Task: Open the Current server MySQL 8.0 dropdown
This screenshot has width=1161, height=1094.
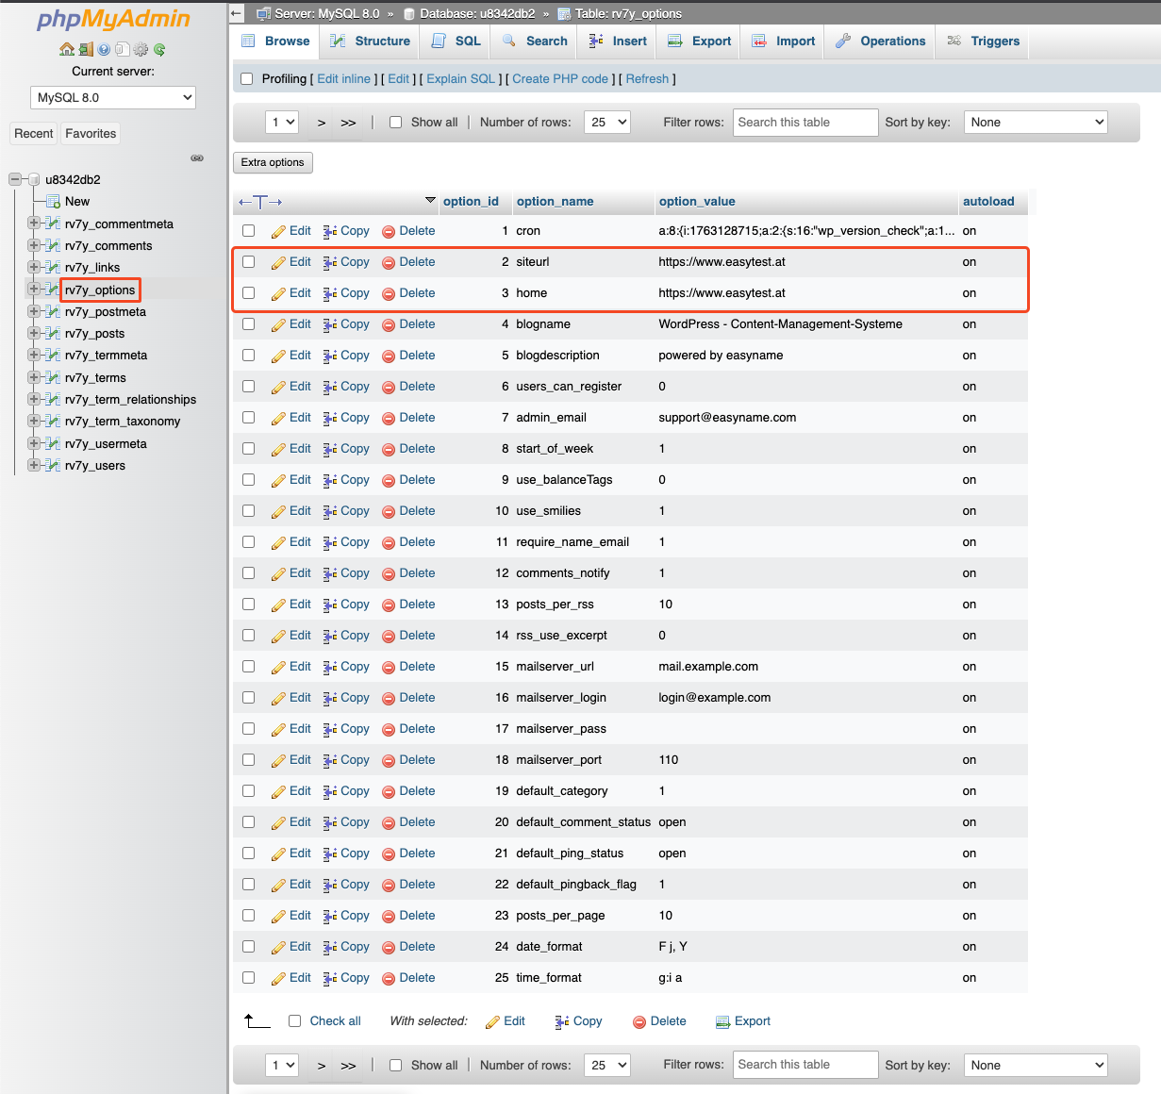Action: click(113, 97)
